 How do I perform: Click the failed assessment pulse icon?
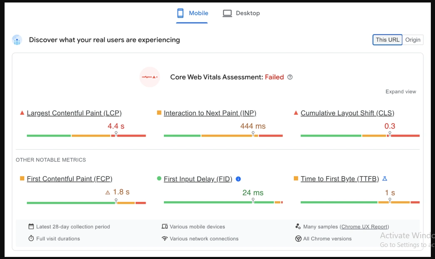click(150, 77)
